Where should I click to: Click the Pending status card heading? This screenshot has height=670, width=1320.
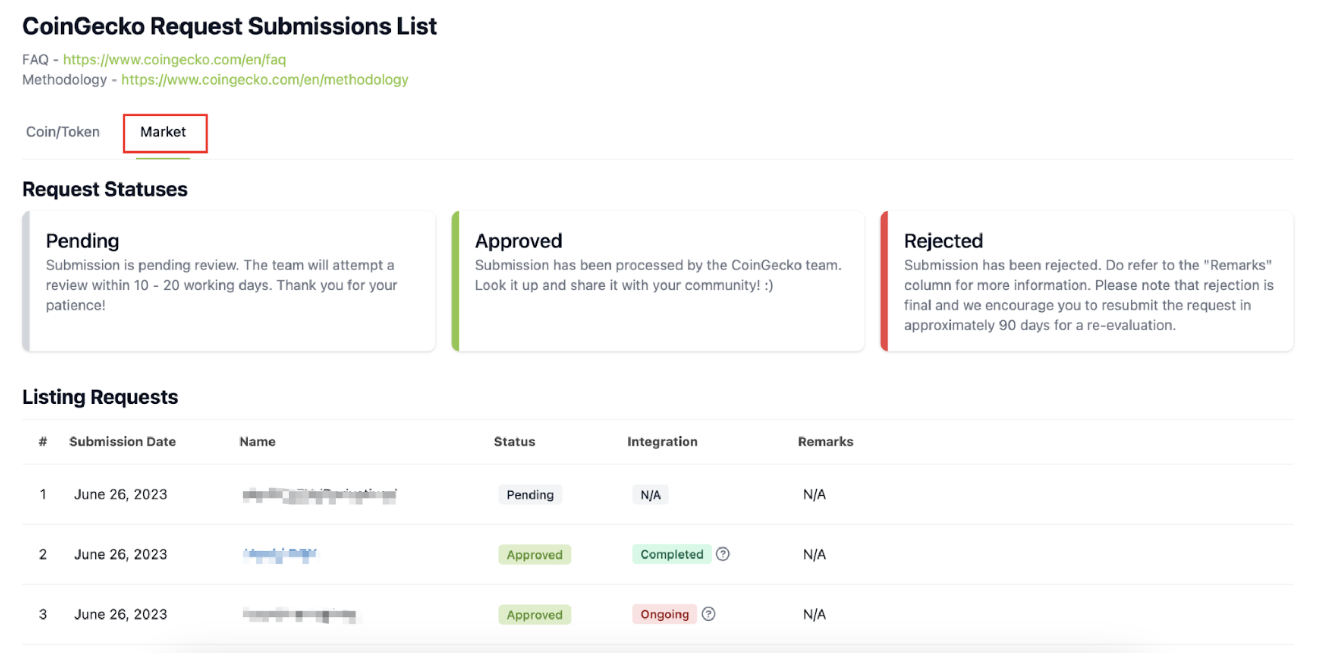[83, 241]
